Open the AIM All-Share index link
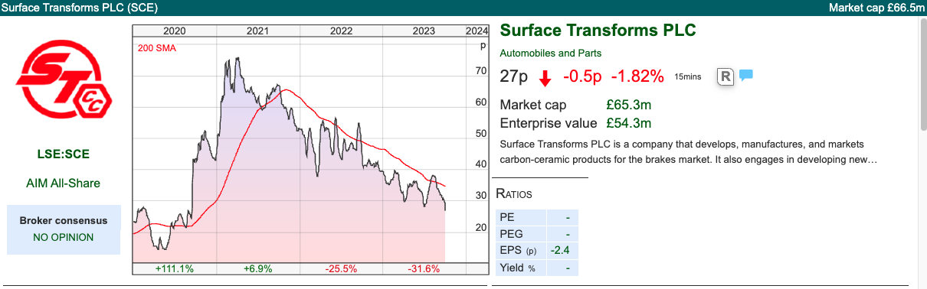This screenshot has width=927, height=289. (x=64, y=183)
